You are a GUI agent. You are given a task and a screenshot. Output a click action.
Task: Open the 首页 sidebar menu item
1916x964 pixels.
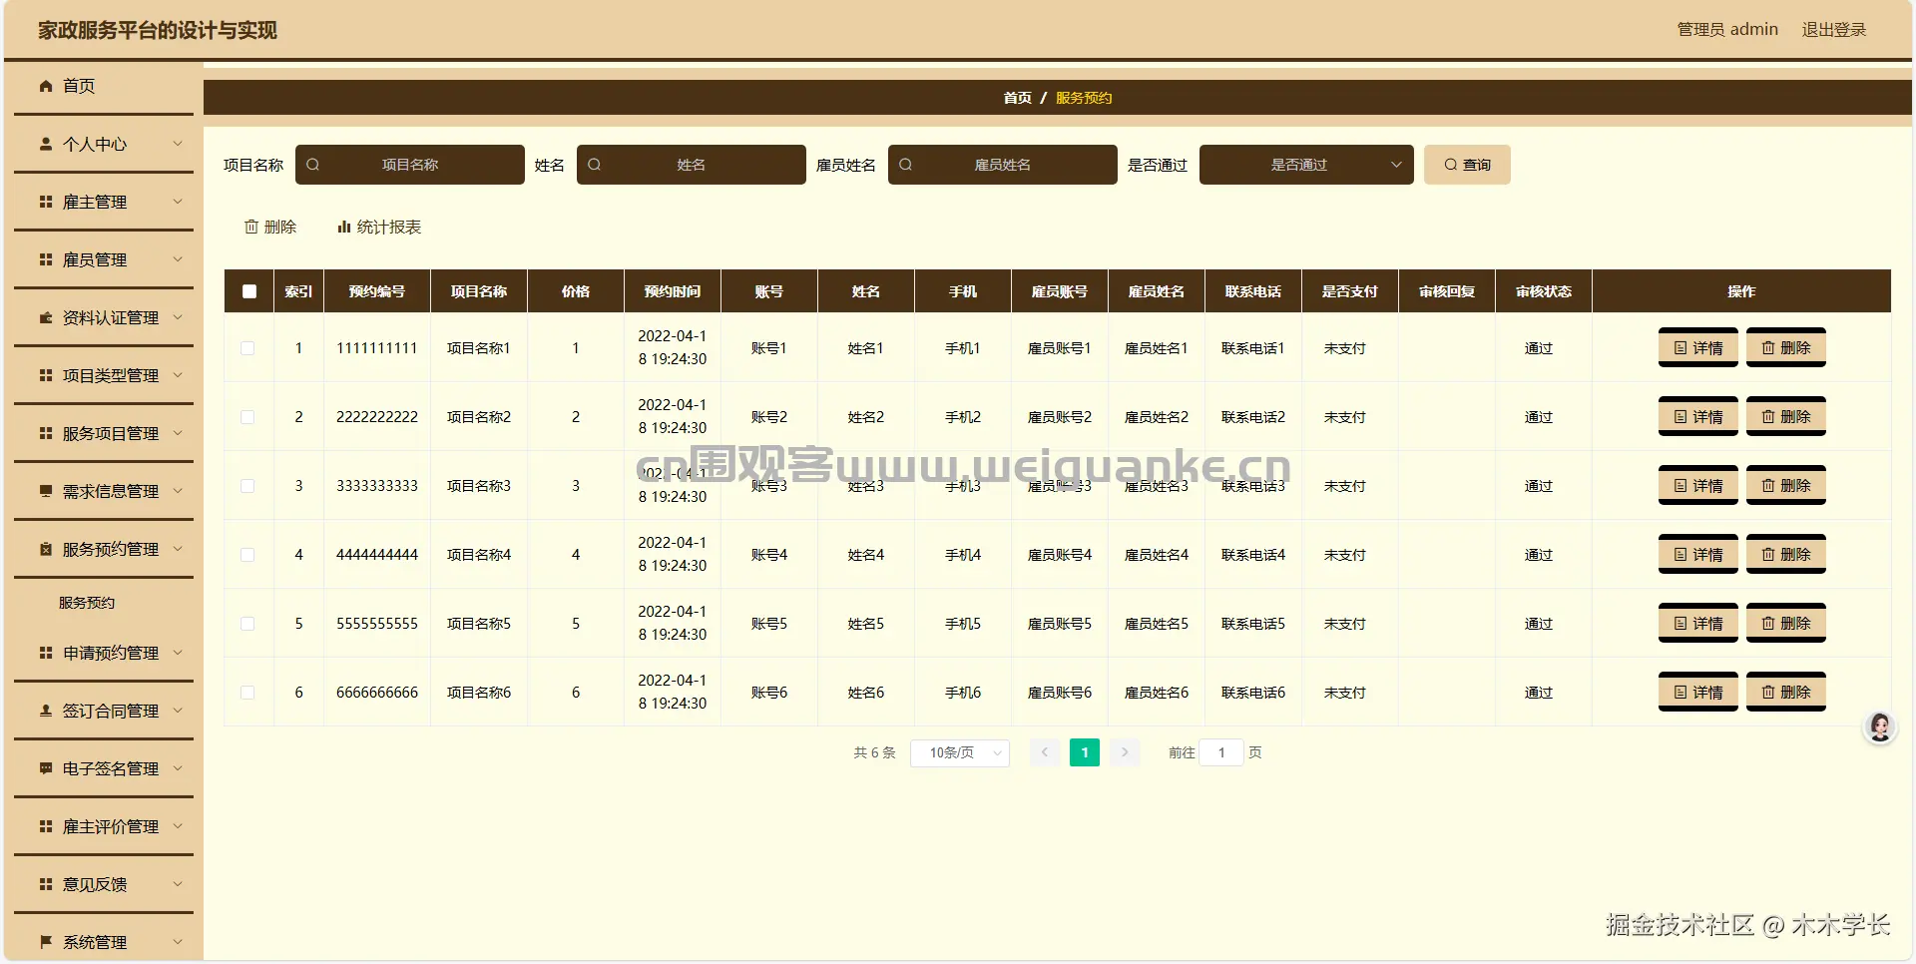[104, 86]
